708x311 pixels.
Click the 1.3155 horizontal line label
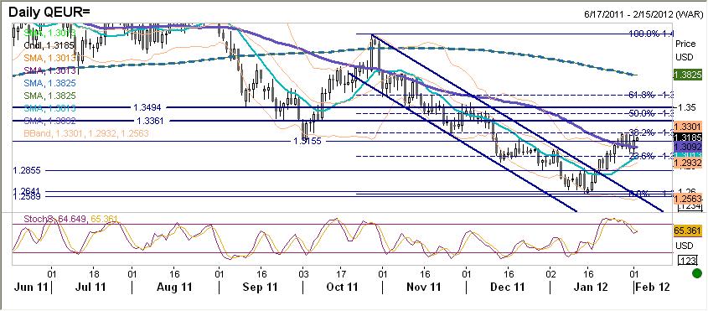click(x=307, y=141)
